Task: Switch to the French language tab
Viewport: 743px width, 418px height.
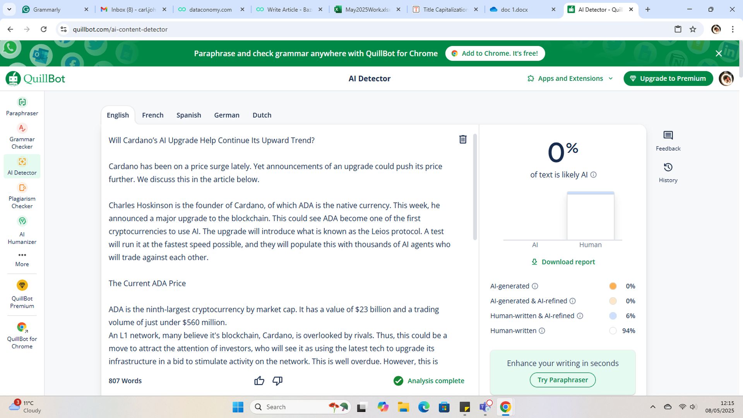Action: click(152, 115)
